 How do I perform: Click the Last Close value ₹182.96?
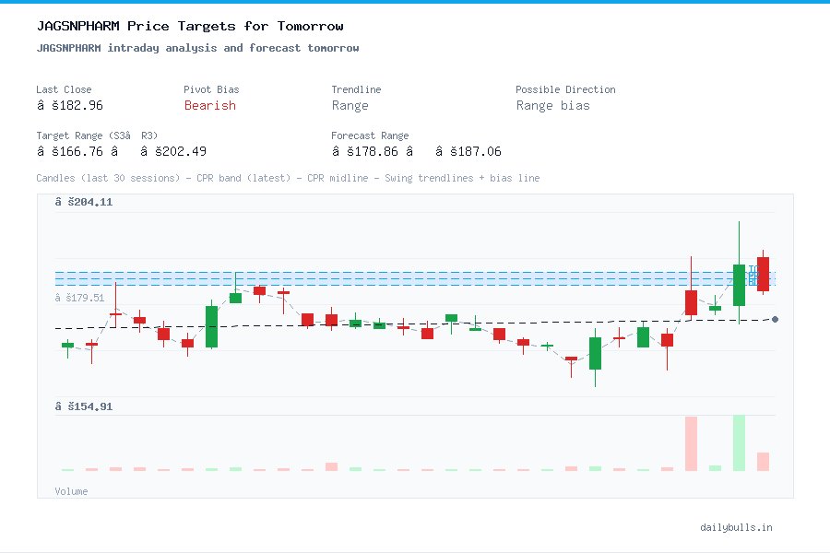coord(70,105)
